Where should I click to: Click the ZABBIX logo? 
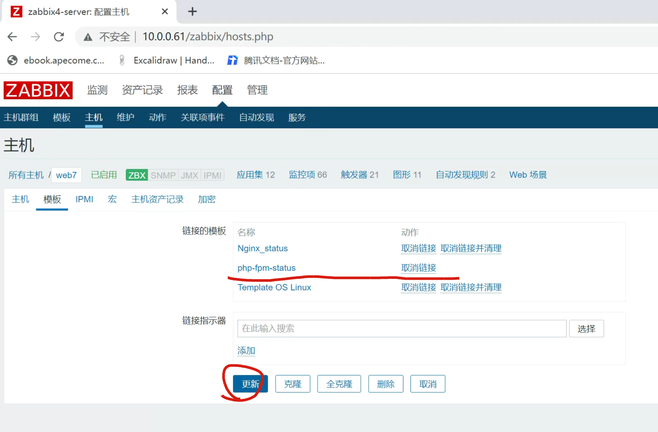(x=38, y=90)
